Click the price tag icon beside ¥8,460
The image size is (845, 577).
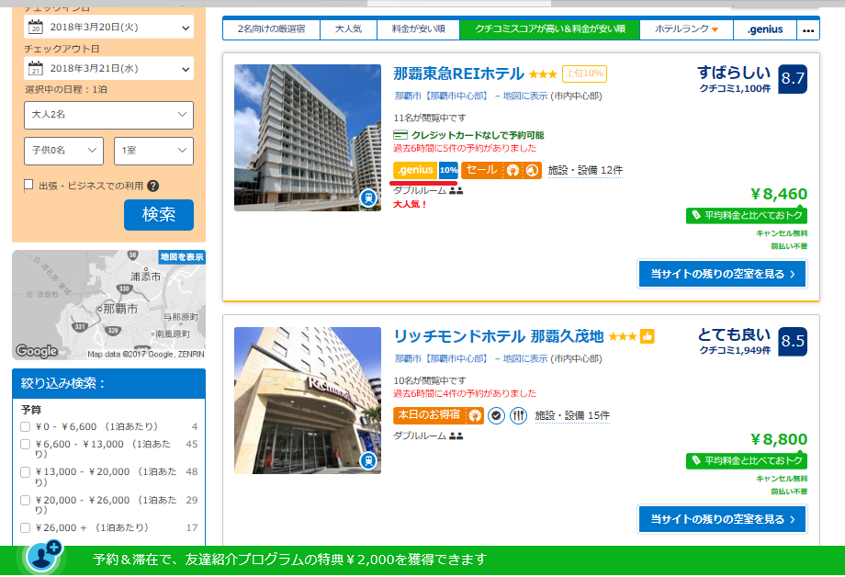696,215
